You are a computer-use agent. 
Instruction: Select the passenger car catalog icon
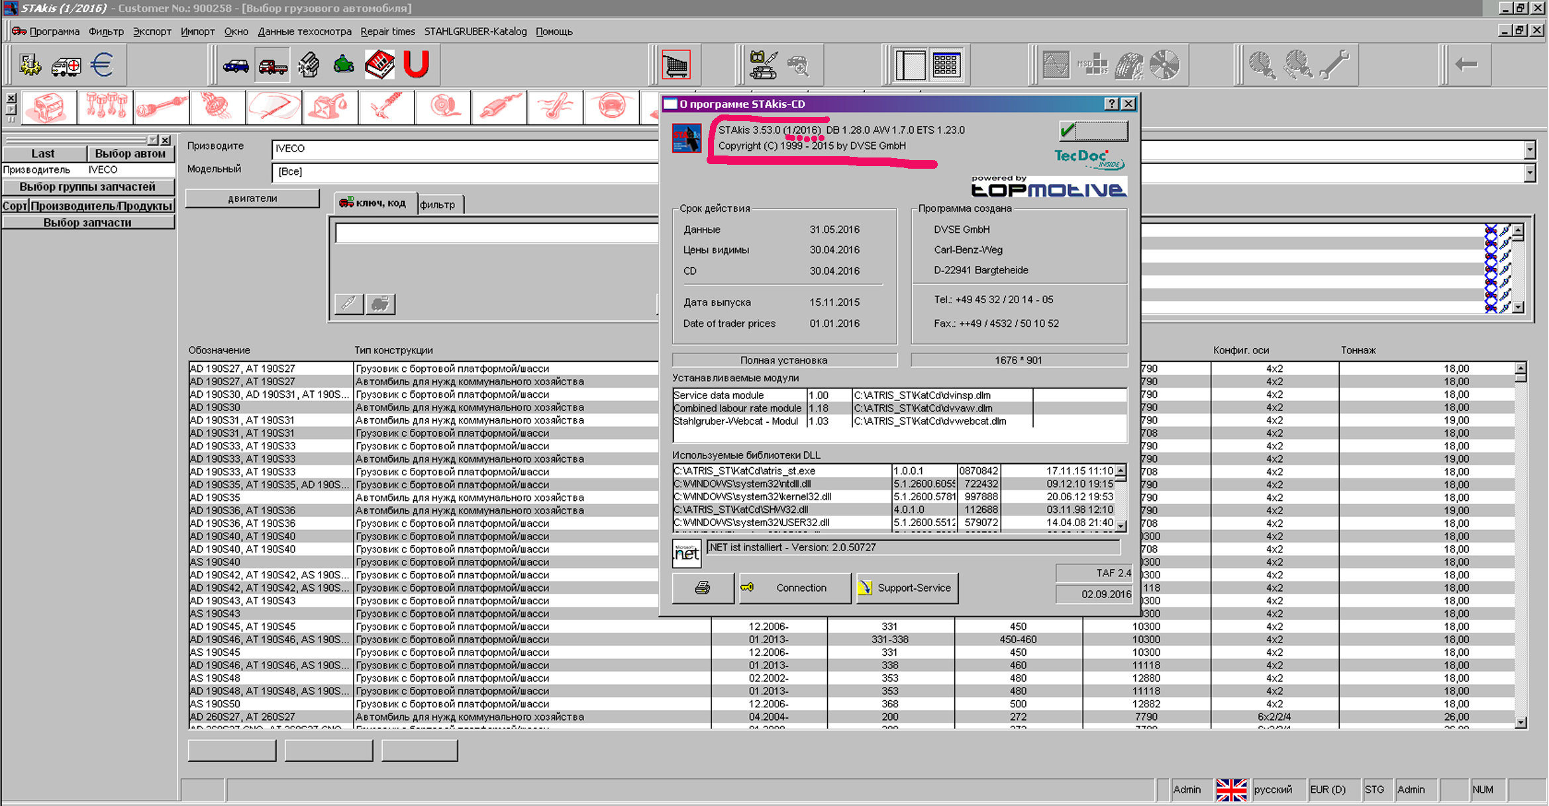[x=236, y=66]
